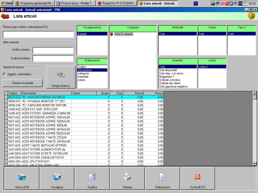Screen dimensions: 258x193
Task: Open the Windows Start menu
Action: pyautogui.click(x=7, y=4)
